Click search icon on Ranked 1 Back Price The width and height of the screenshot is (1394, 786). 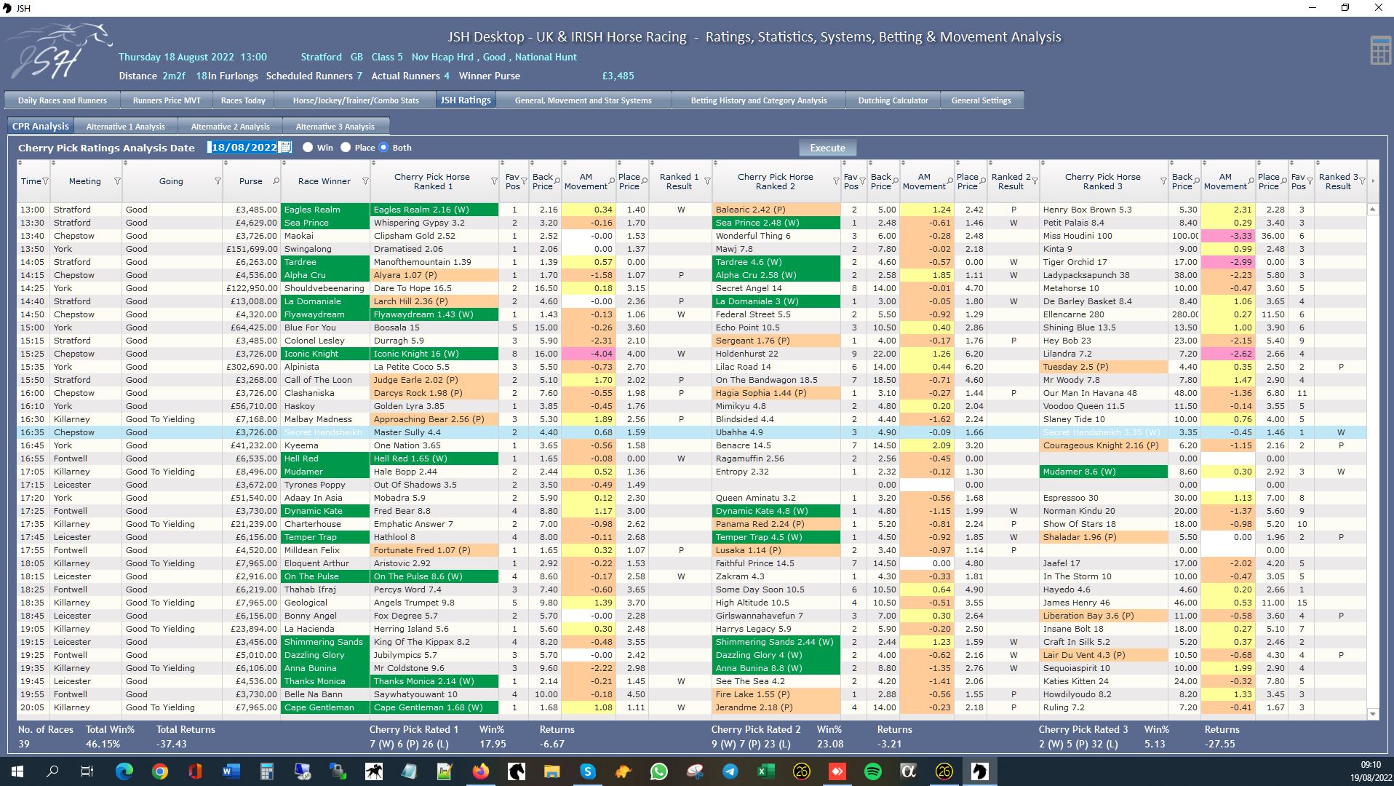tap(557, 180)
